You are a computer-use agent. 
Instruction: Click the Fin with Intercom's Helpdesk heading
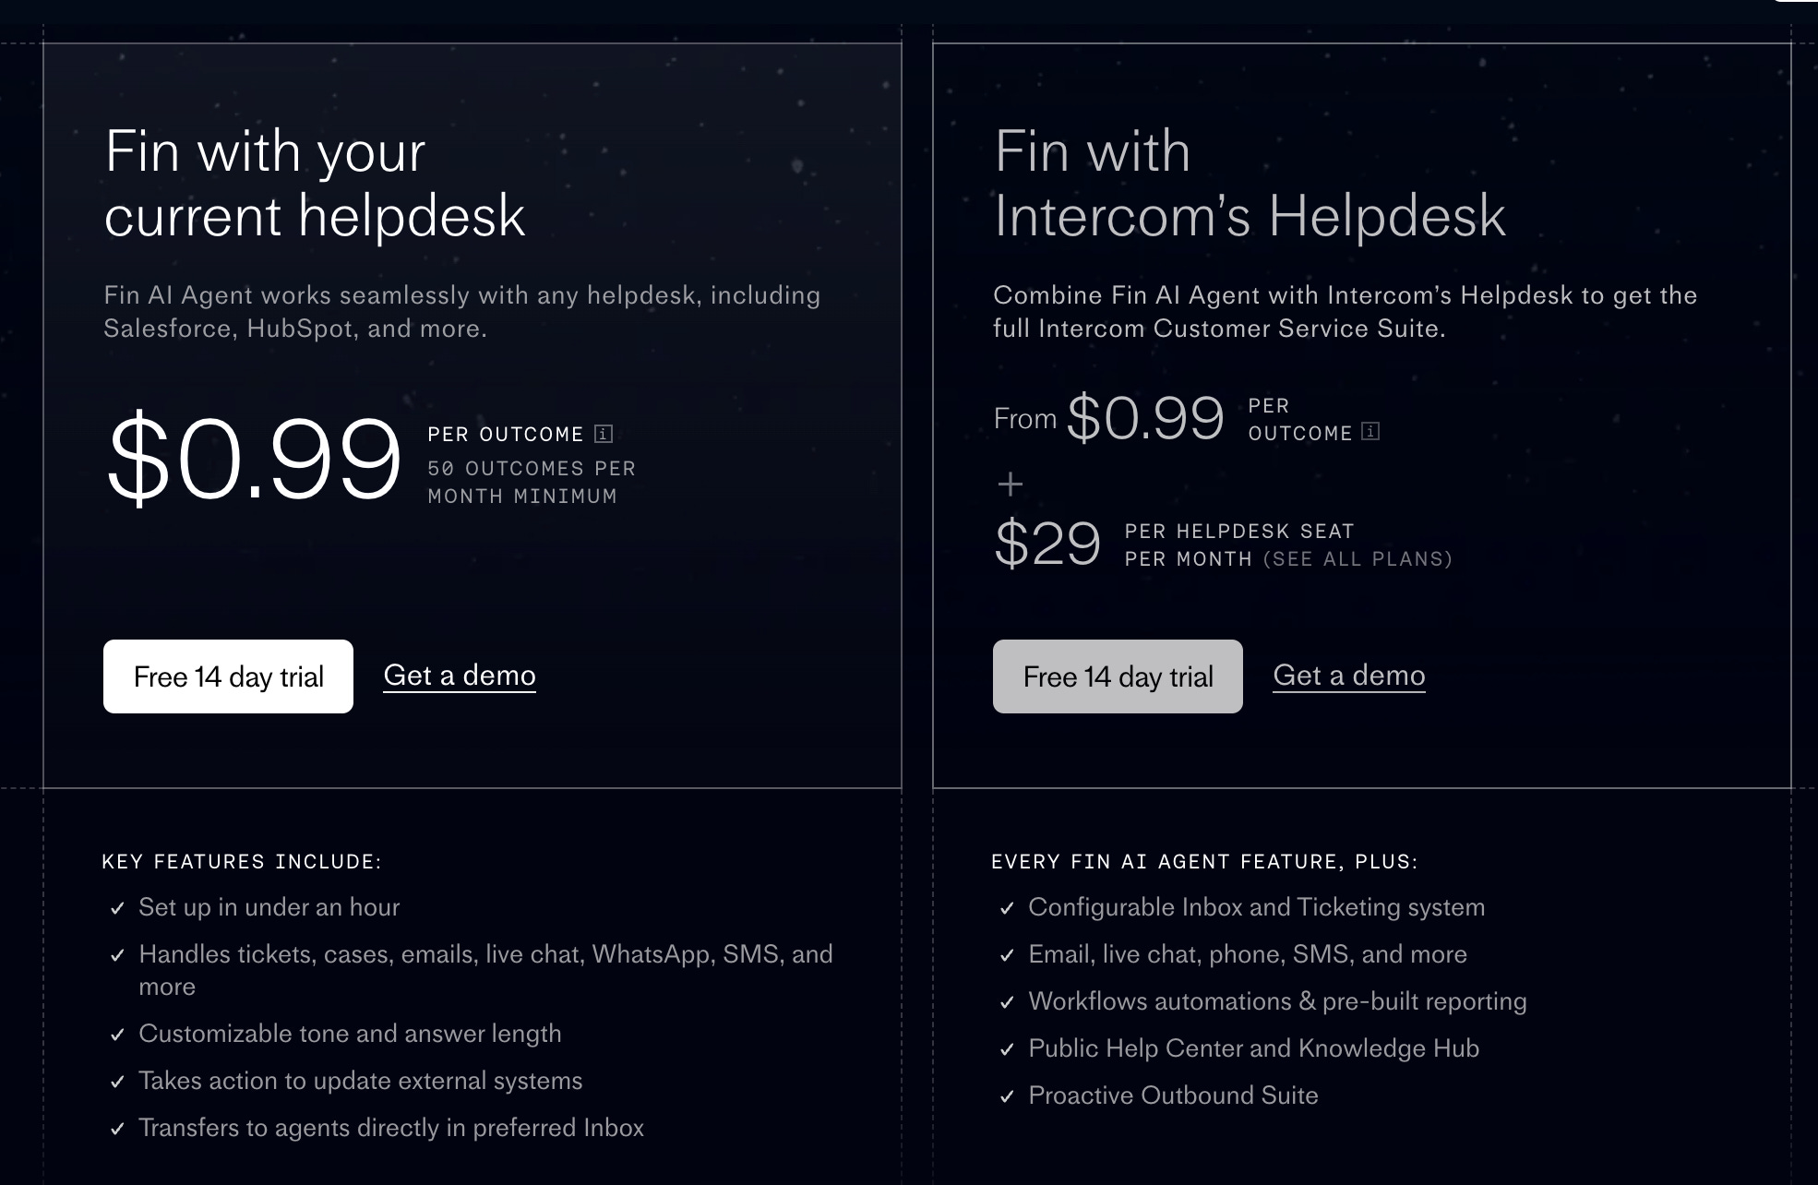1250,184
